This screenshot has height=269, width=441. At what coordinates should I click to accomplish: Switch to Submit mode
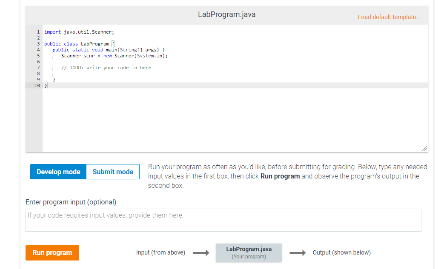coord(112,172)
